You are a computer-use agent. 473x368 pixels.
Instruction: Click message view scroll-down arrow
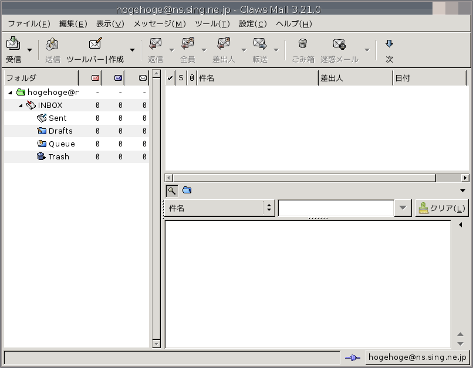[x=460, y=343]
